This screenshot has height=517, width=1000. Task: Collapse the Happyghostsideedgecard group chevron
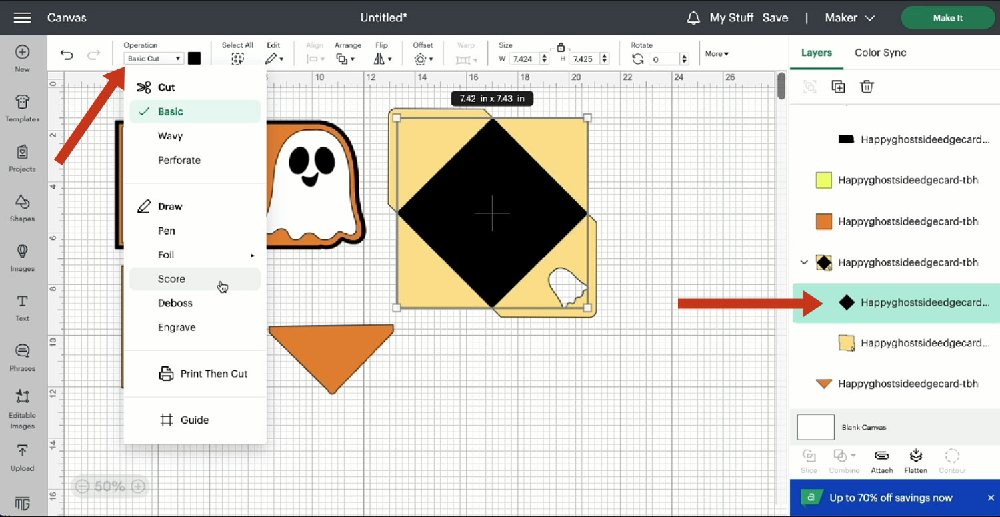pos(804,262)
